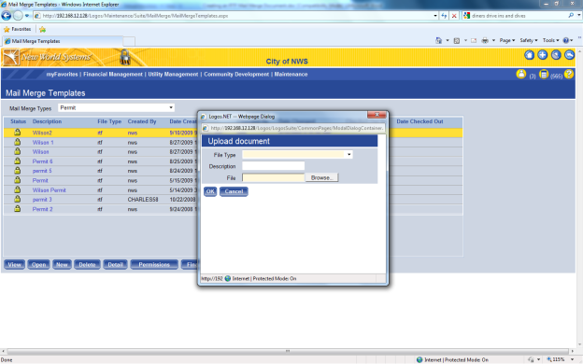The width and height of the screenshot is (583, 364).
Task: Open the Wilson Permit template link
Action: coord(49,190)
